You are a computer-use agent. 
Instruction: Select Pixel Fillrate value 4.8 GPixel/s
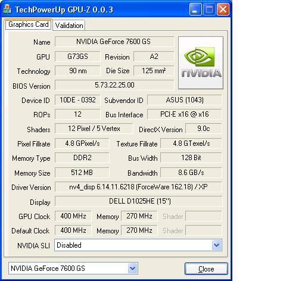click(82, 143)
